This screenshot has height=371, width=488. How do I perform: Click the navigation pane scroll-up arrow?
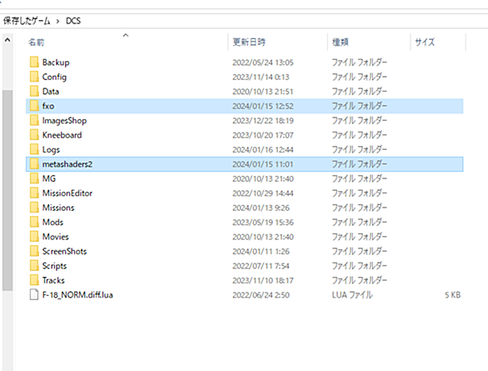tap(7, 40)
